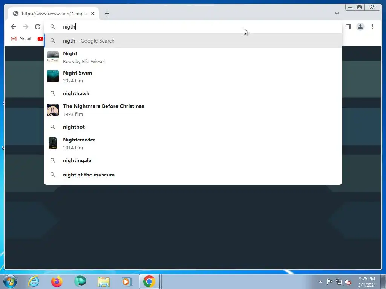386x289 pixels.
Task: Launch Firefox from the taskbar
Action: (x=57, y=281)
